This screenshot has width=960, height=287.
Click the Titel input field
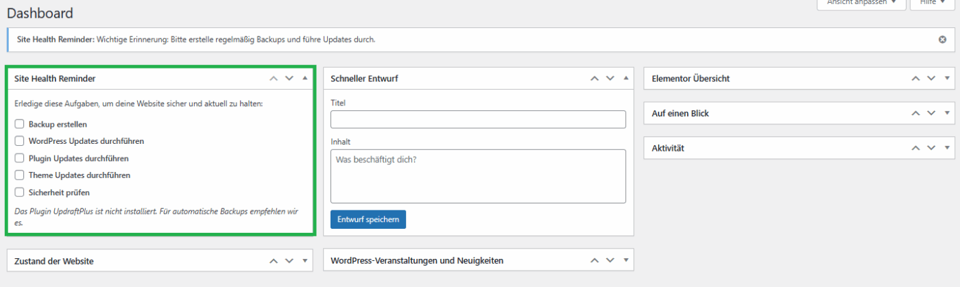click(478, 119)
